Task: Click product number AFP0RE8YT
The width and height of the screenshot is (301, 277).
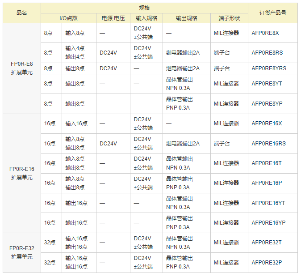Action: 267,84
